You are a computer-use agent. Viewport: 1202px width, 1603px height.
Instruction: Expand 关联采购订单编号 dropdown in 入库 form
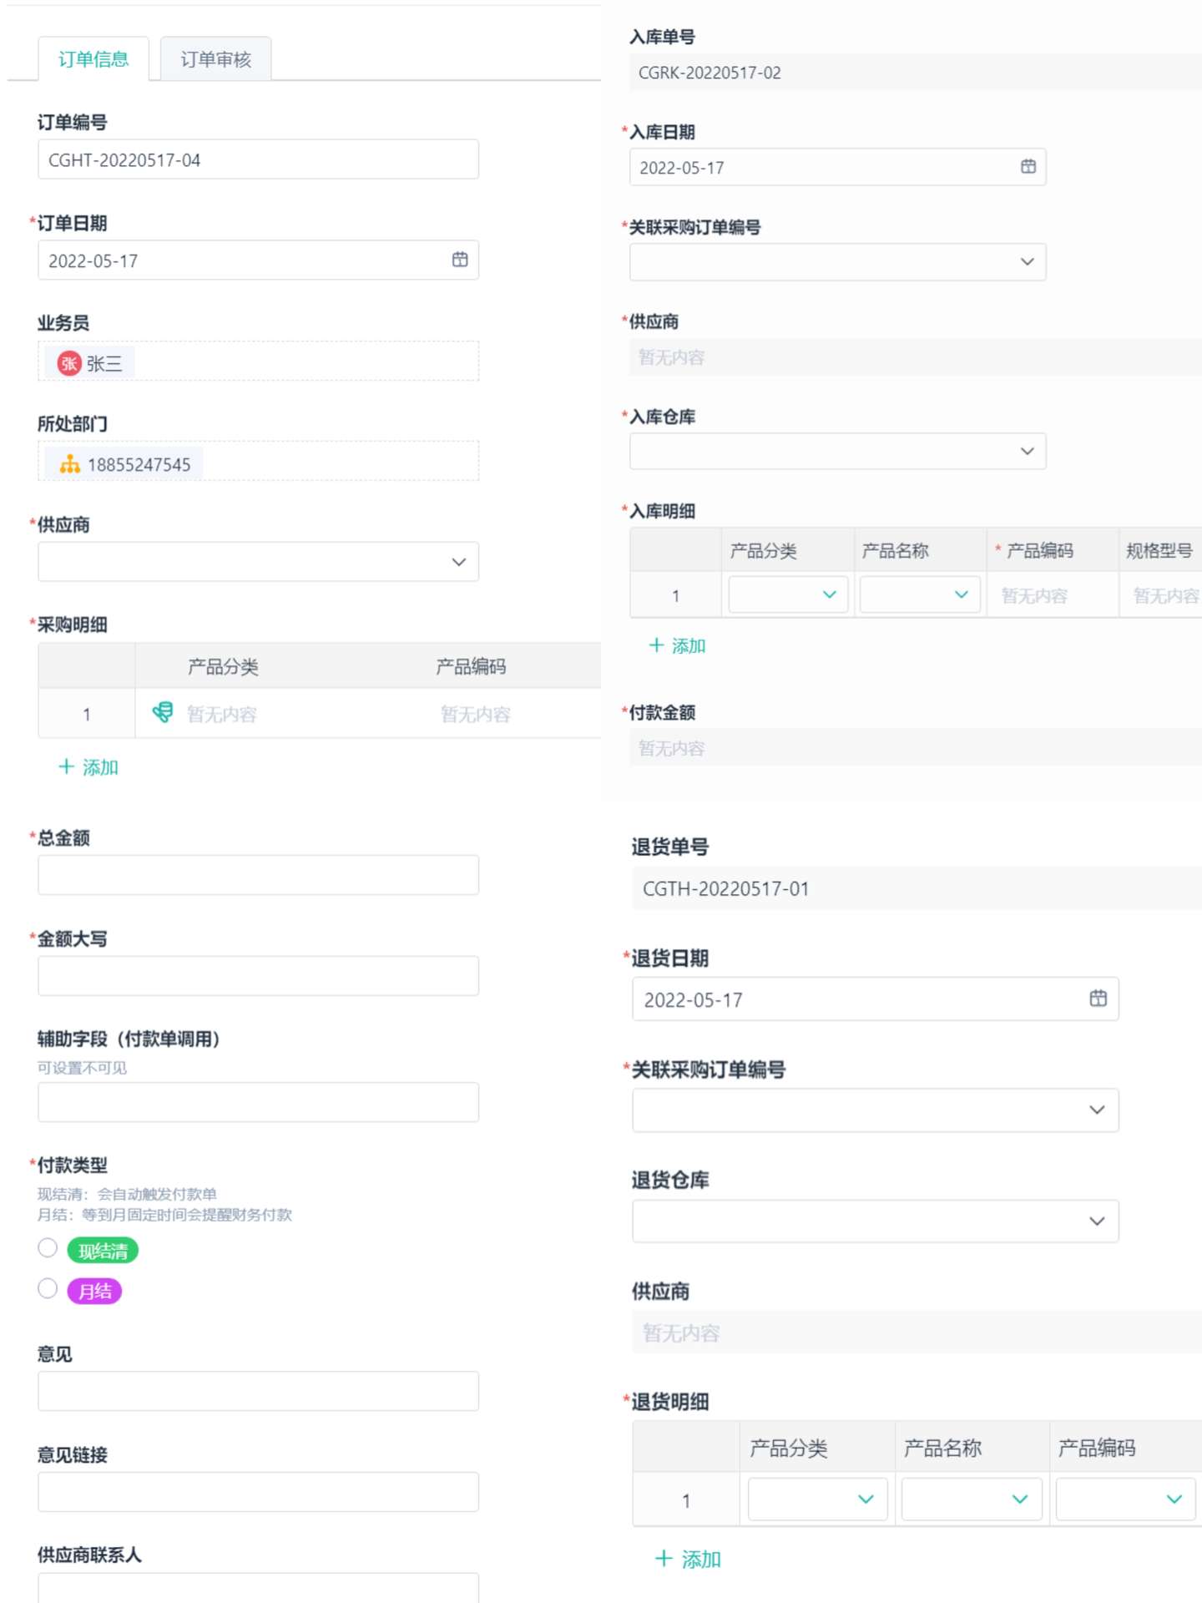[837, 262]
